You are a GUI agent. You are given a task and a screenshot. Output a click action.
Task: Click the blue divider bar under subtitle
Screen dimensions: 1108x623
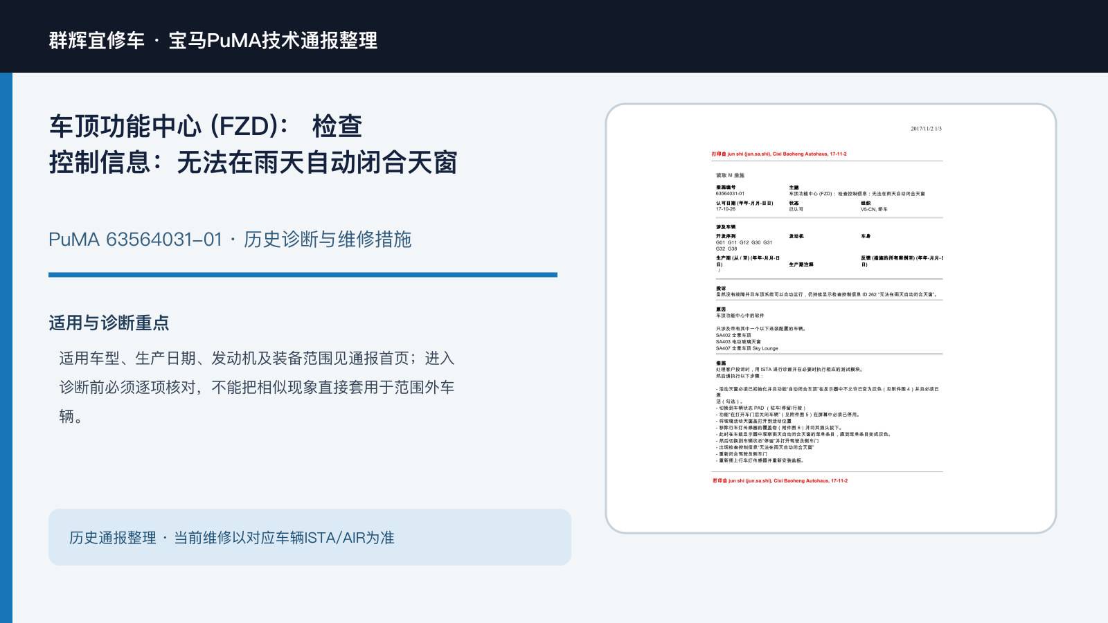303,275
